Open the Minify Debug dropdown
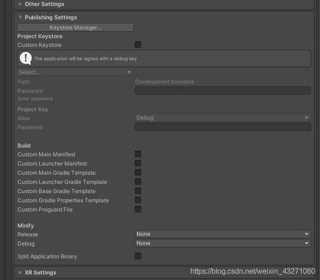The width and height of the screenshot is (320, 280). pyautogui.click(x=223, y=243)
